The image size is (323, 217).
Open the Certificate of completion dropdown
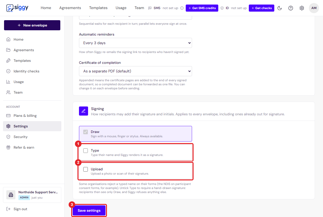[x=136, y=71]
